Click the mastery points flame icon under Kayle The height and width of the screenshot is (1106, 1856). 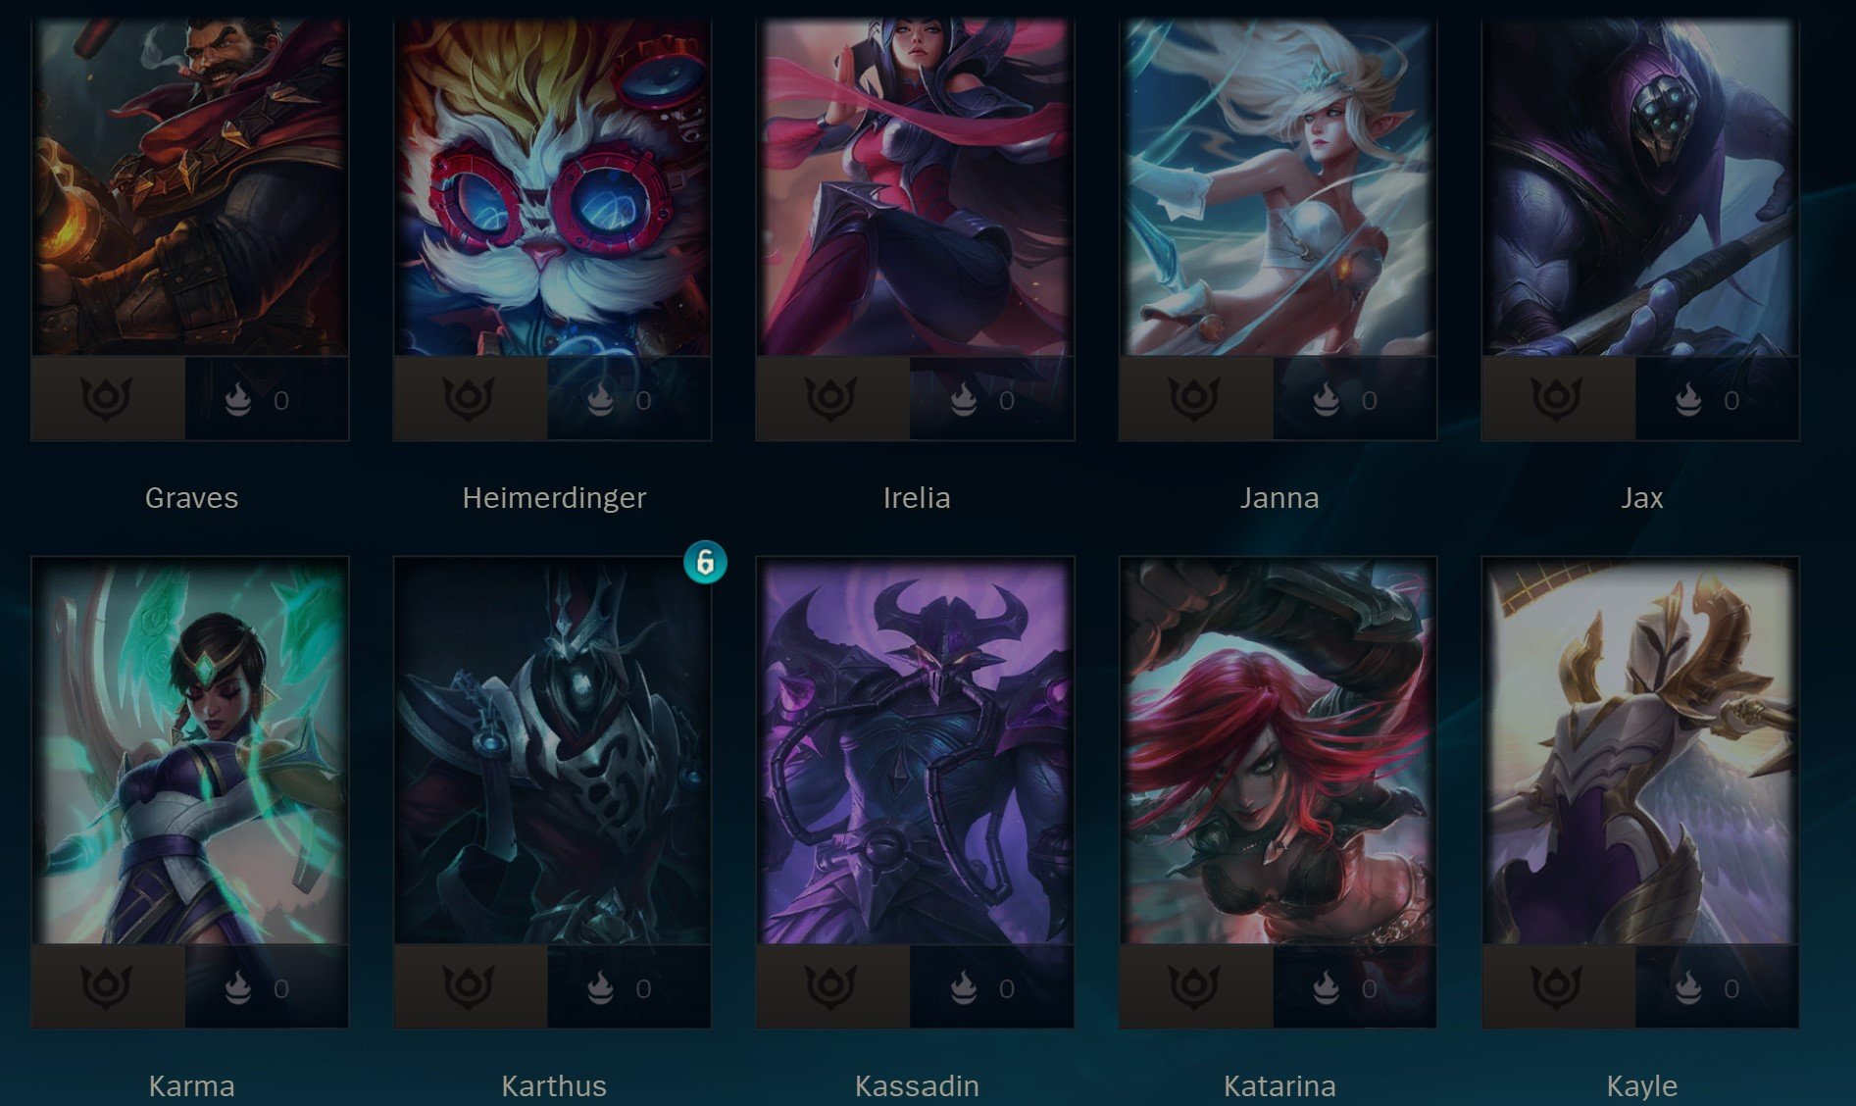pyautogui.click(x=1688, y=988)
